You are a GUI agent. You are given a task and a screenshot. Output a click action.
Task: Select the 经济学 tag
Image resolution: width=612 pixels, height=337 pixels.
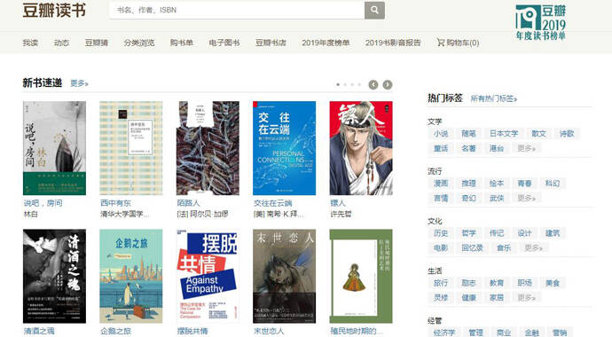(x=444, y=333)
